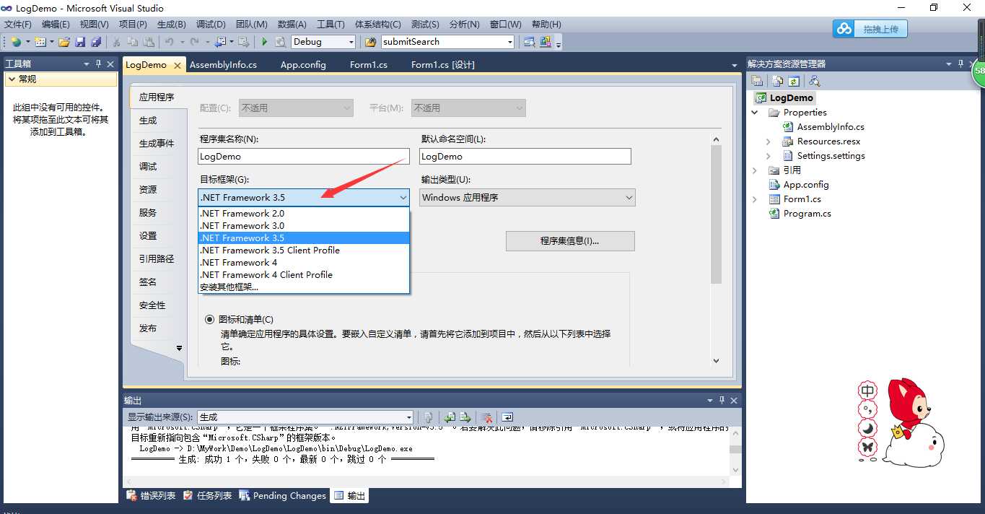Expand the Resources.resx node
The width and height of the screenshot is (985, 514).
(x=769, y=141)
